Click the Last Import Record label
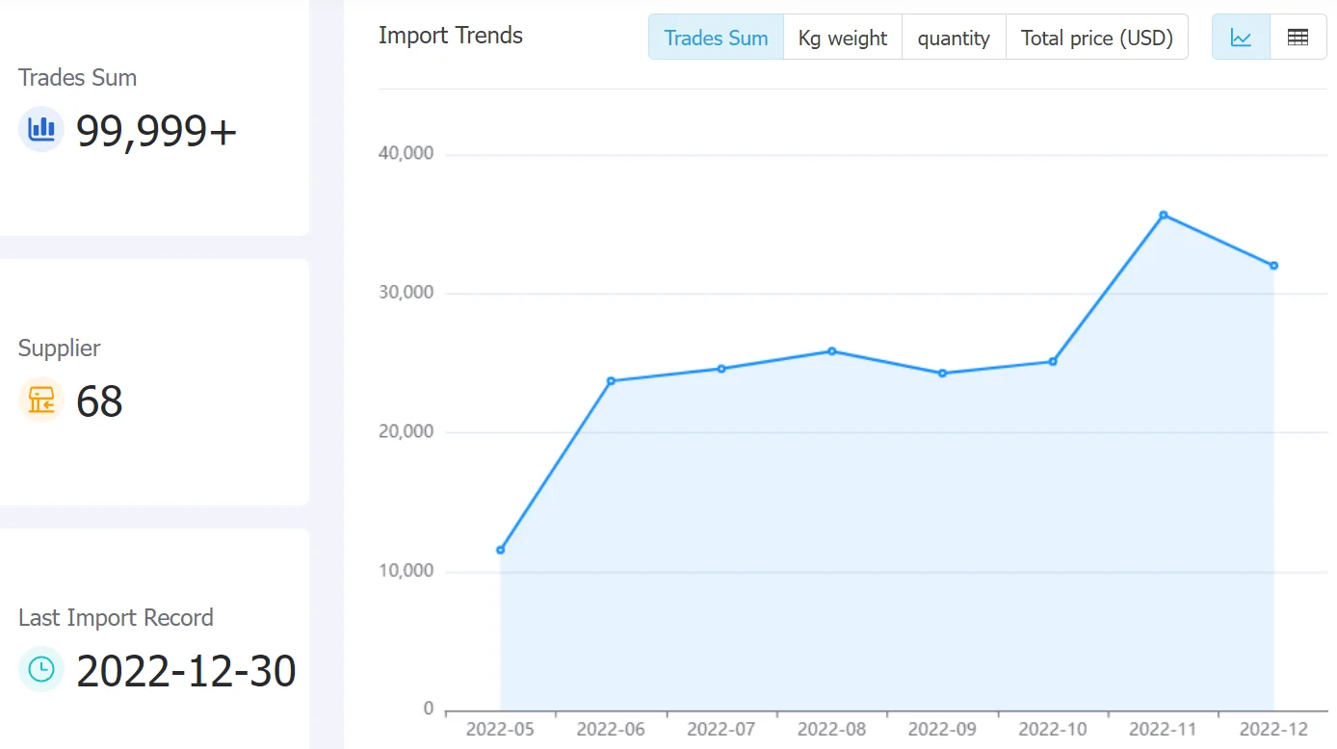This screenshot has height=749, width=1337. [116, 618]
